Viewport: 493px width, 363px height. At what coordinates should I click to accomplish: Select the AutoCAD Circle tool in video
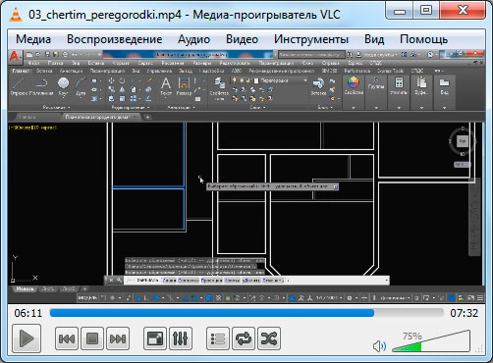click(63, 86)
